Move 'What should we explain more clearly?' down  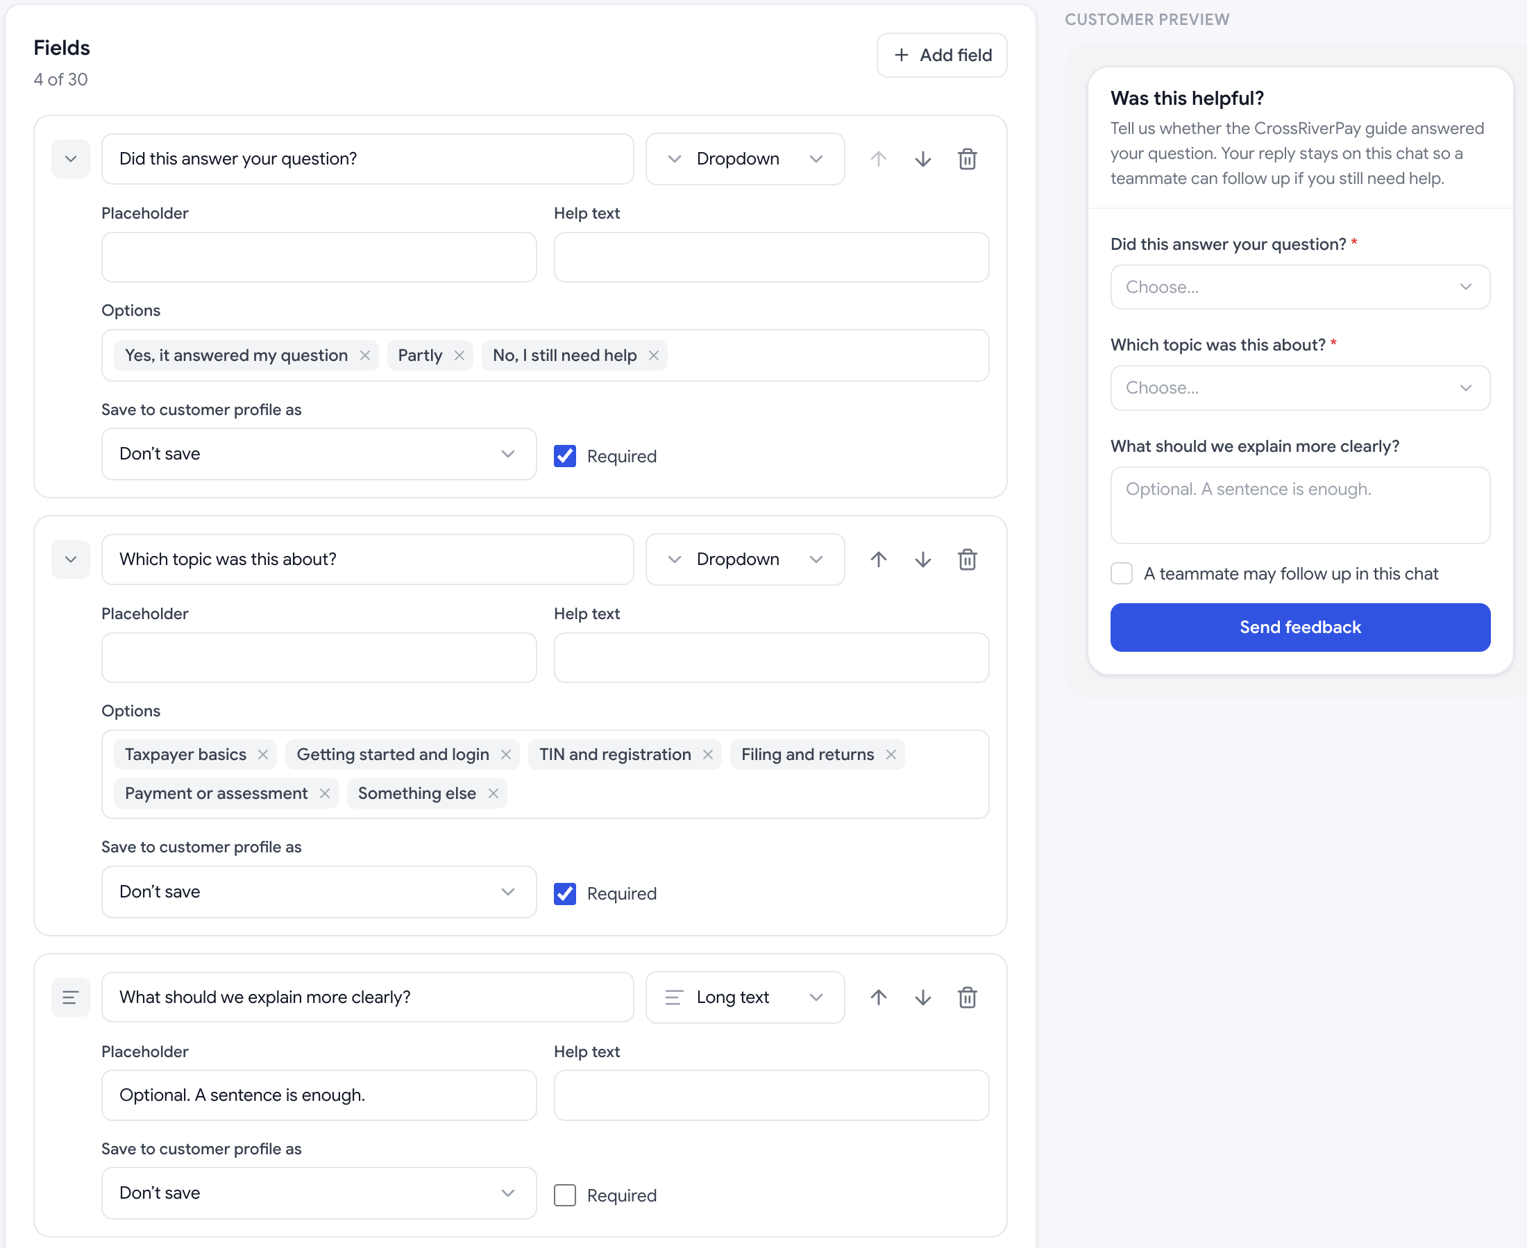(x=922, y=997)
